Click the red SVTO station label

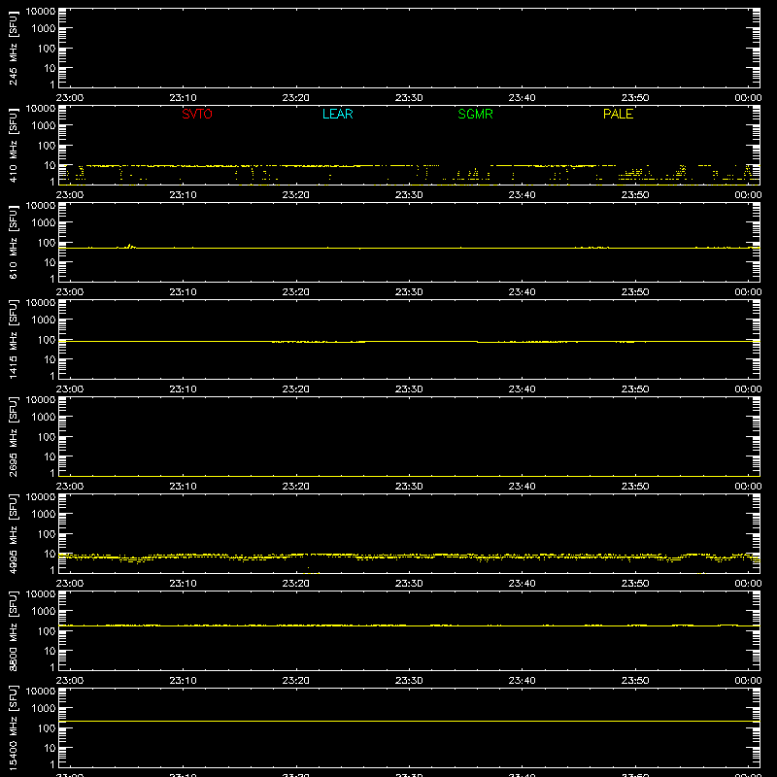pyautogui.click(x=197, y=114)
